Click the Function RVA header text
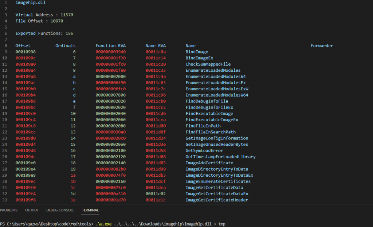The width and height of the screenshot is (373, 227). point(111,46)
